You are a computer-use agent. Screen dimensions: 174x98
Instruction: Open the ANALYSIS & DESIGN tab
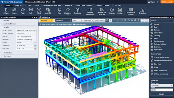tap(84, 5)
